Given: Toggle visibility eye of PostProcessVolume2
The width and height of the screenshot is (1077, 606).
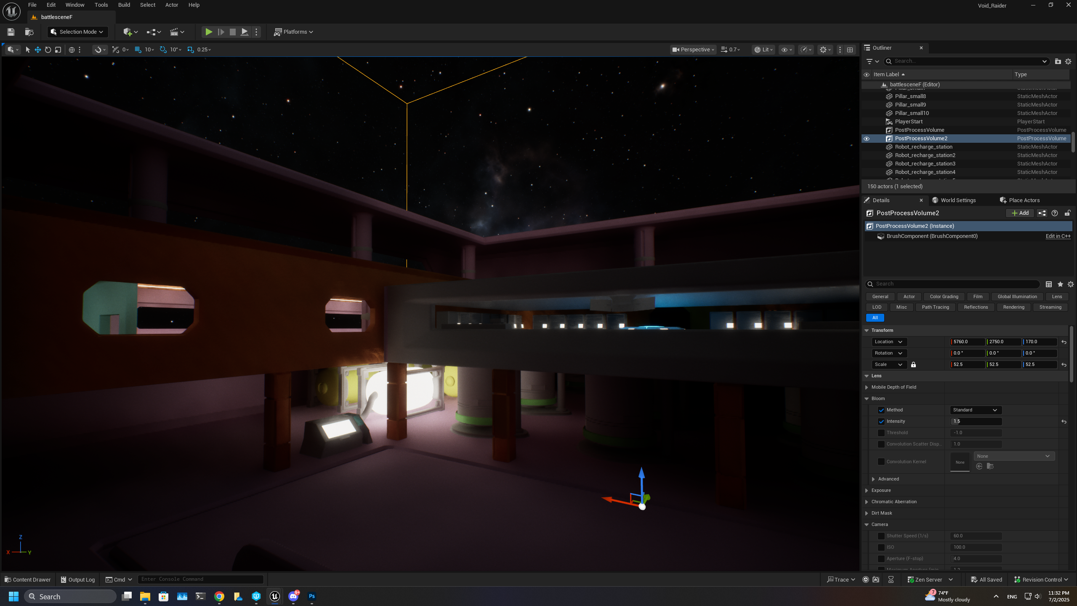Looking at the screenshot, I should (x=867, y=139).
